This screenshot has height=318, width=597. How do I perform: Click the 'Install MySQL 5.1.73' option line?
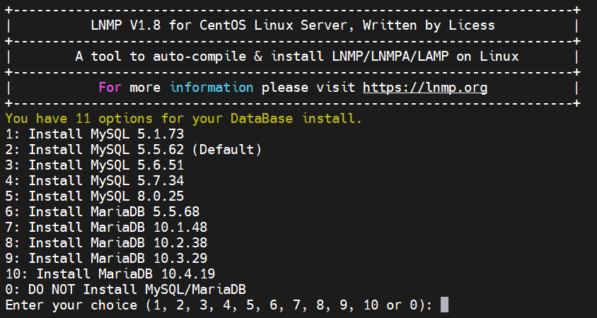click(95, 134)
